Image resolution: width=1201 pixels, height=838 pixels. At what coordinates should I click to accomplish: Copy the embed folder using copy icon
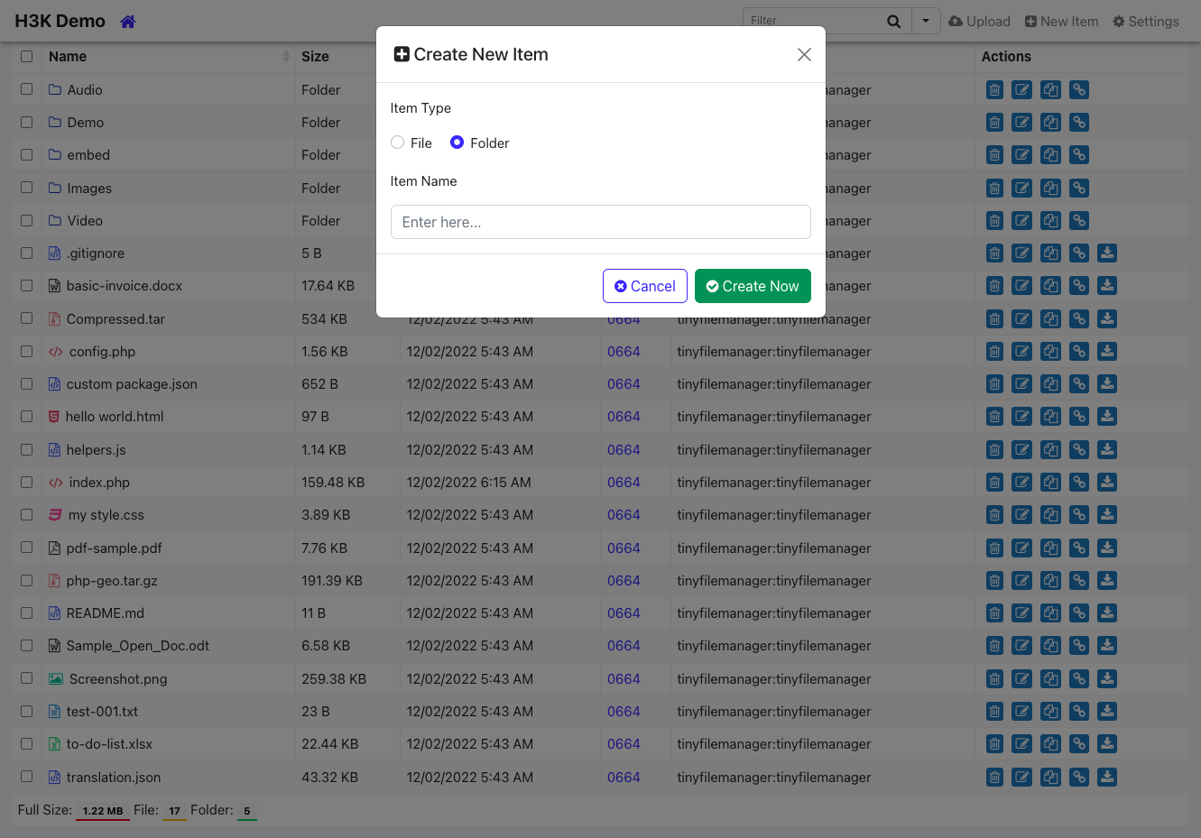tap(1050, 155)
